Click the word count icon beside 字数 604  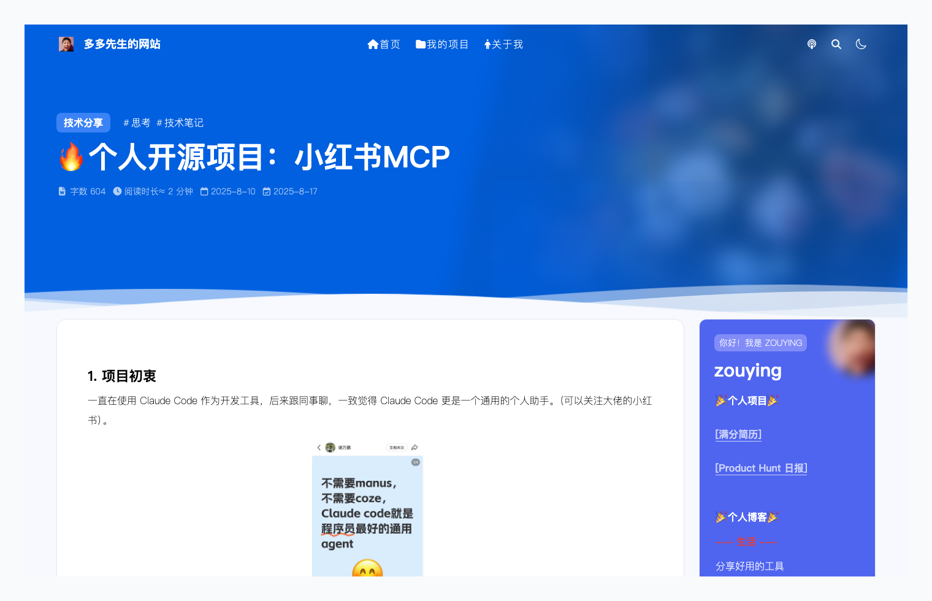click(x=62, y=191)
